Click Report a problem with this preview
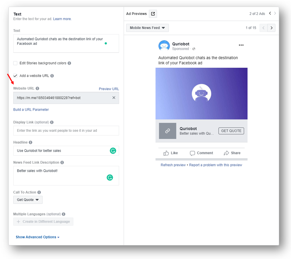 (x=215, y=165)
